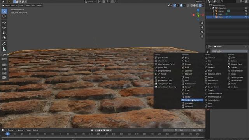
Task: Jump to timeline end frame
Action: click(x=110, y=130)
